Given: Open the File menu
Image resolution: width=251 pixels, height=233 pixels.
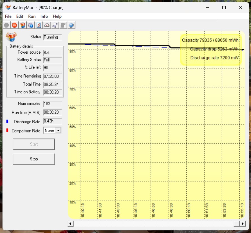Looking at the screenshot, I should click(8, 16).
